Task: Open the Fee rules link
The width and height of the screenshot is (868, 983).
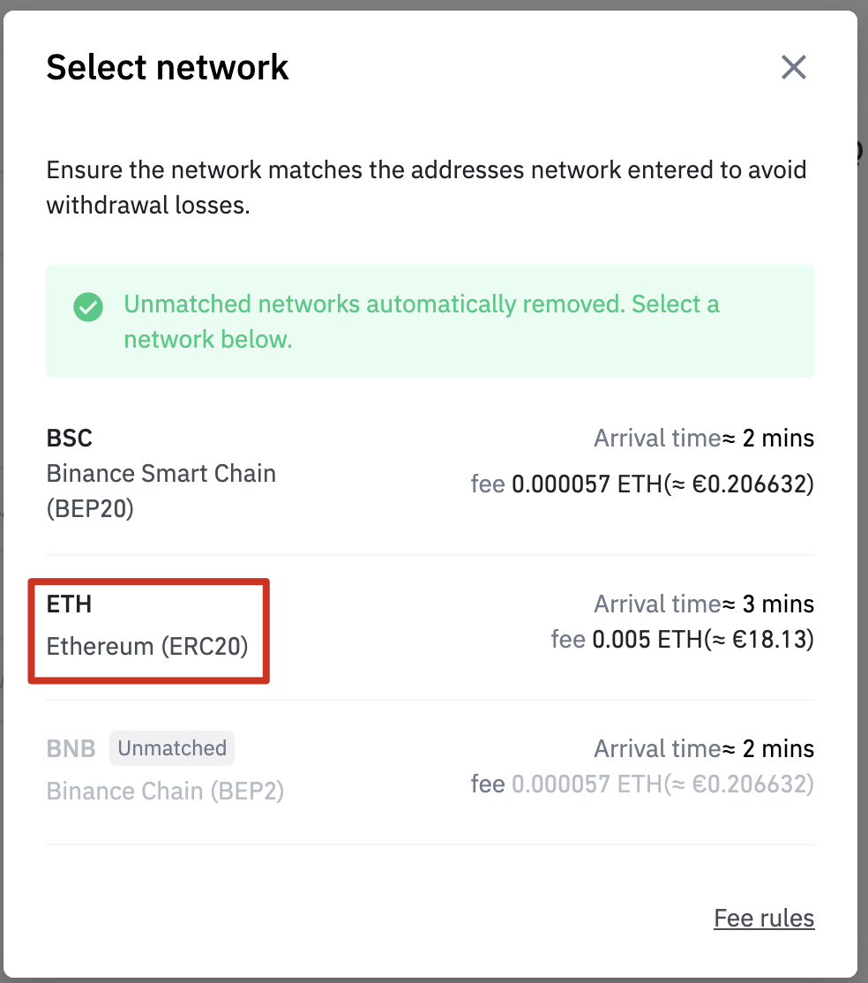Action: pos(764,918)
